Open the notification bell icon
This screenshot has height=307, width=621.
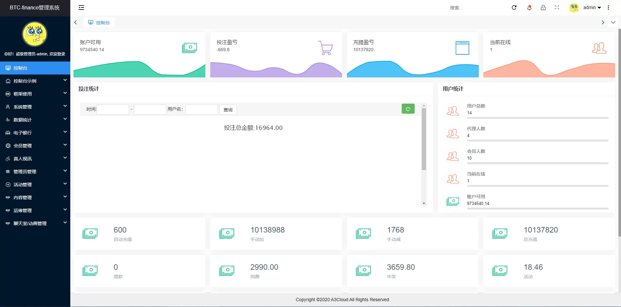tap(529, 7)
